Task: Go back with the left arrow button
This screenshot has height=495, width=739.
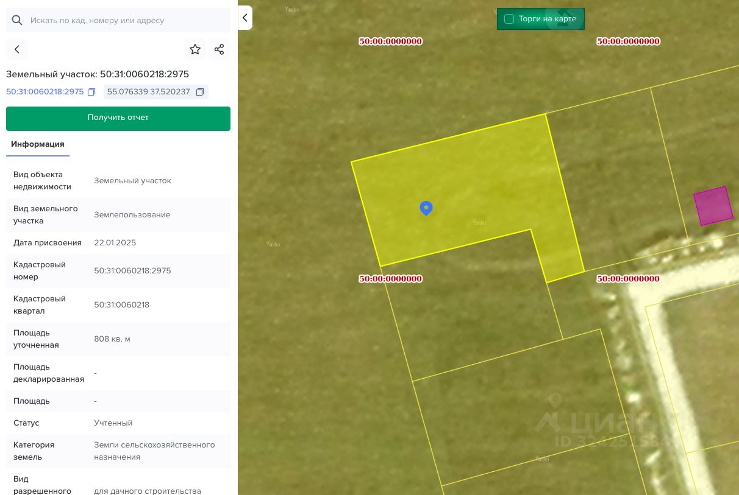Action: pyautogui.click(x=17, y=49)
